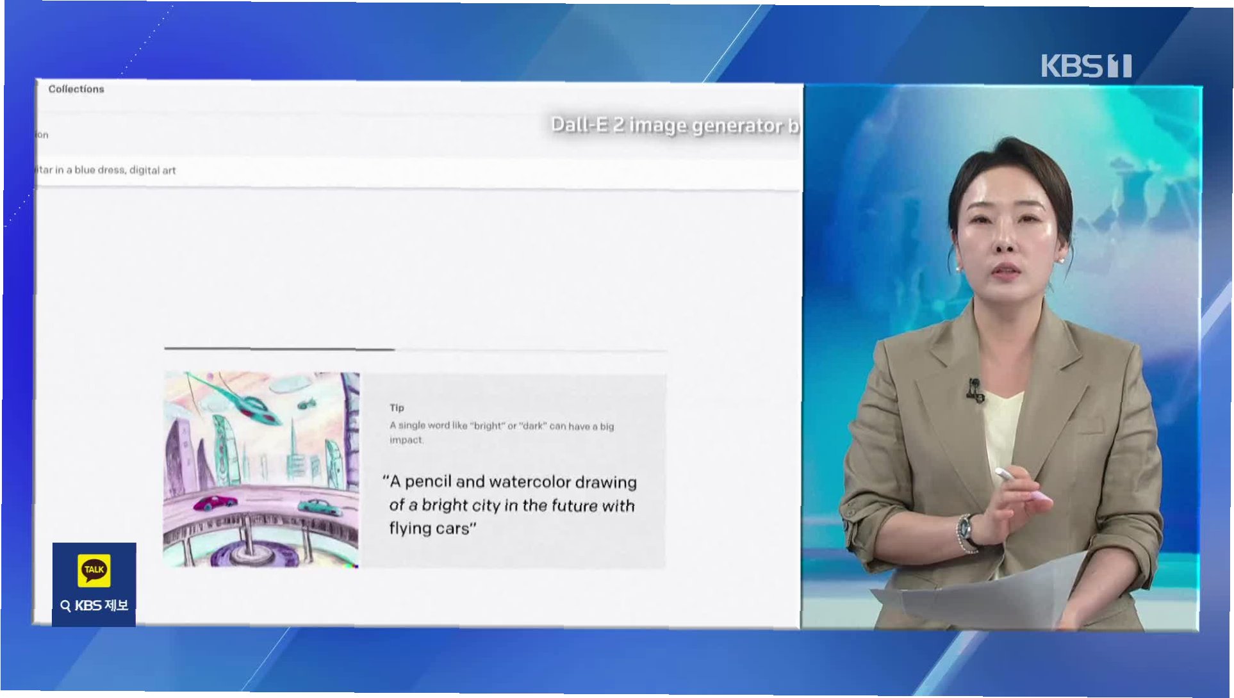This screenshot has width=1234, height=698.
Task: Click the red car in the drawing
Action: point(215,503)
